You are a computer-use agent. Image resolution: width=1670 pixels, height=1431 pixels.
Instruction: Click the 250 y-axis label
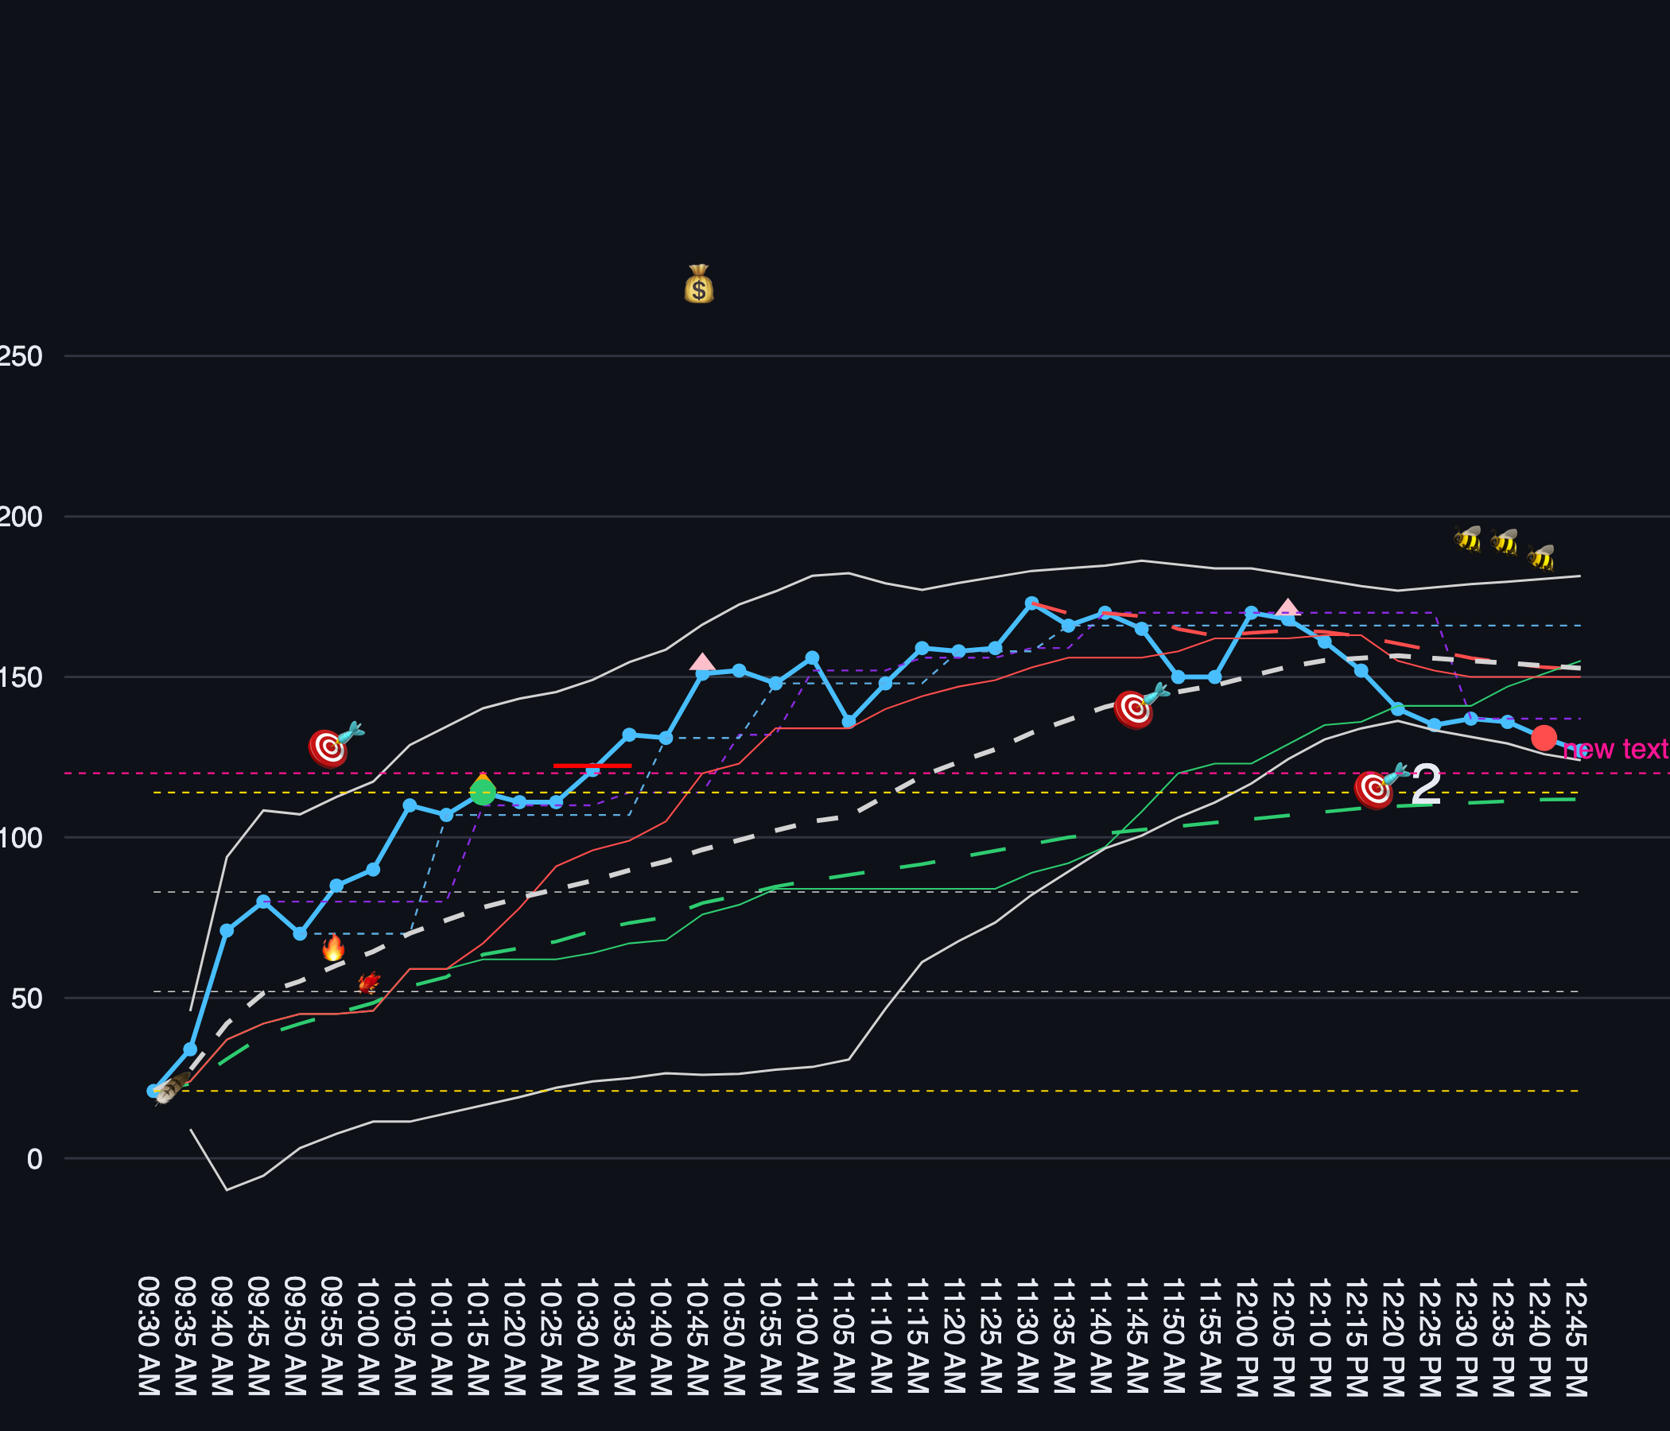(21, 356)
